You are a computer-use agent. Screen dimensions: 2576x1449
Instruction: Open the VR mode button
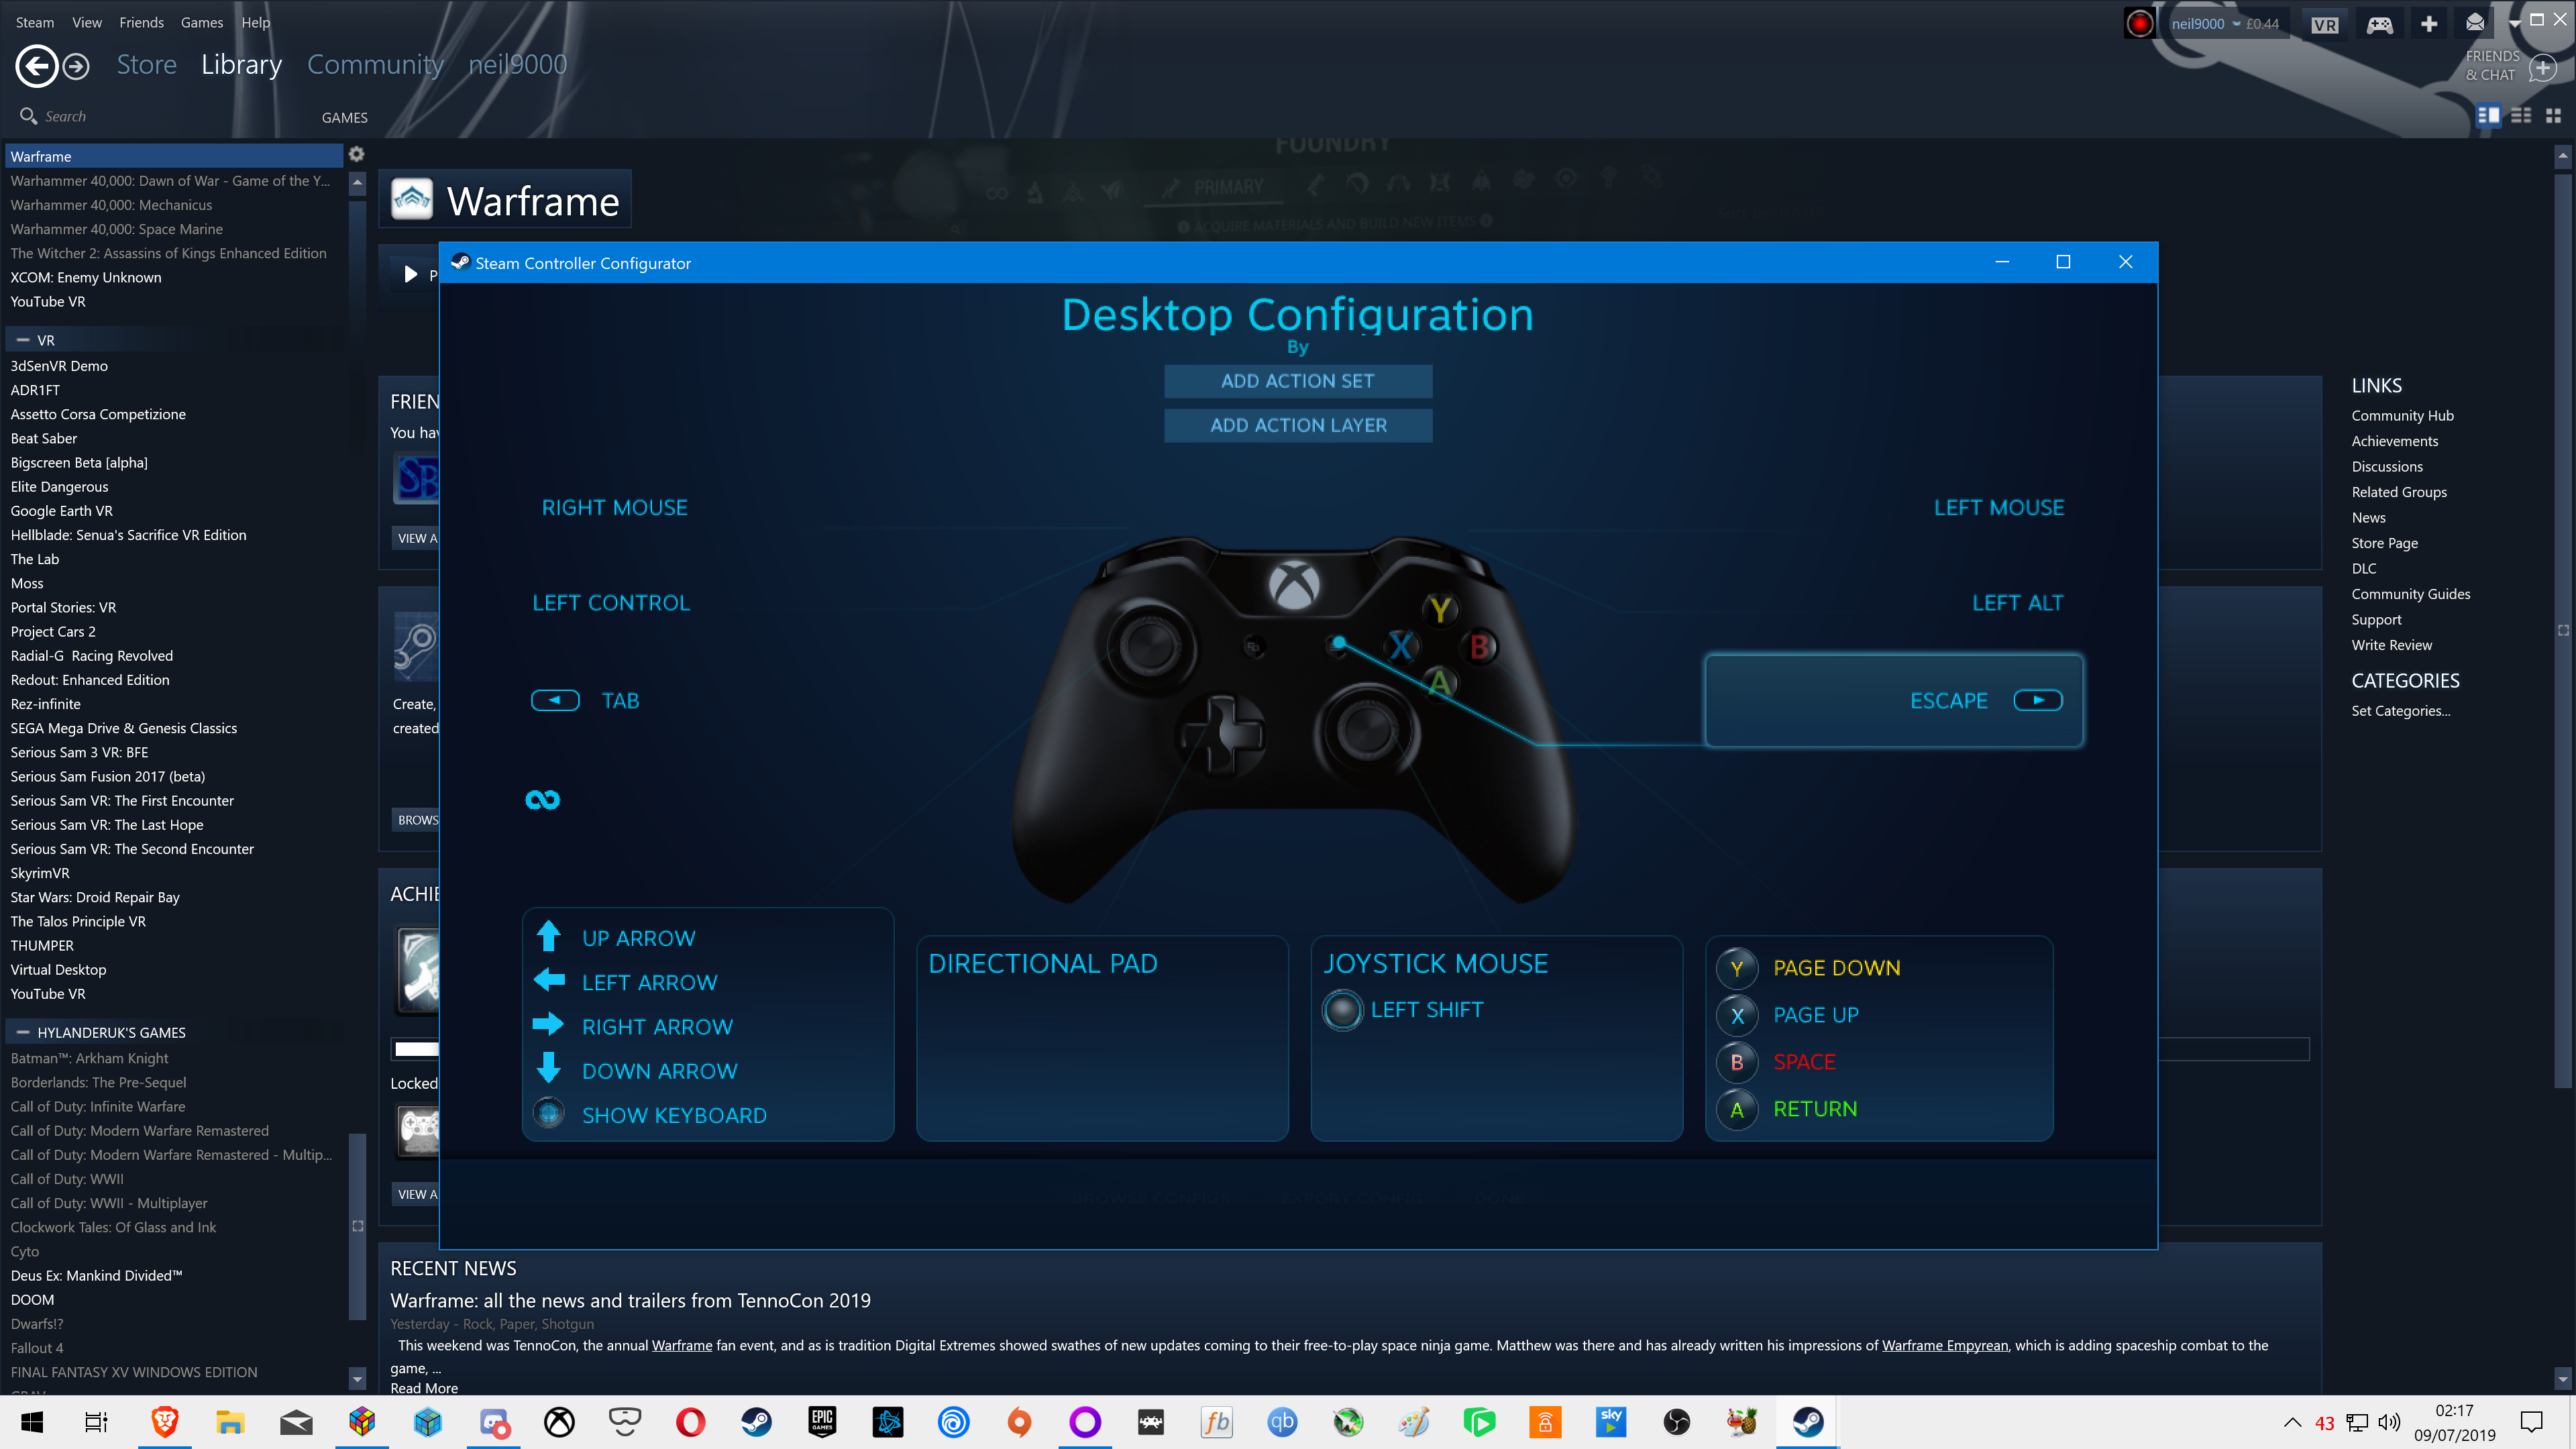(2324, 24)
